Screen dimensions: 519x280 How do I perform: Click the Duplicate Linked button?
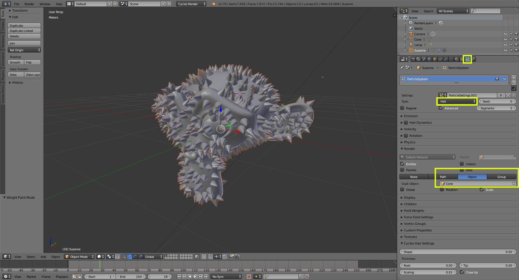pyautogui.click(x=24, y=31)
